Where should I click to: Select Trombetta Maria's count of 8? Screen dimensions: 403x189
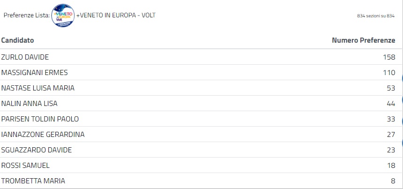[393, 181]
